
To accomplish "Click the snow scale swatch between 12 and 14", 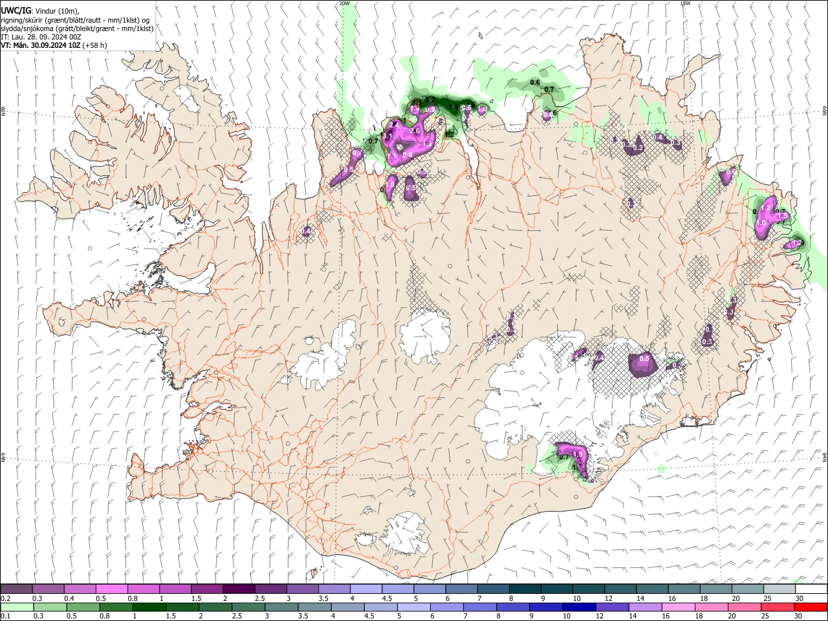I will point(620,589).
